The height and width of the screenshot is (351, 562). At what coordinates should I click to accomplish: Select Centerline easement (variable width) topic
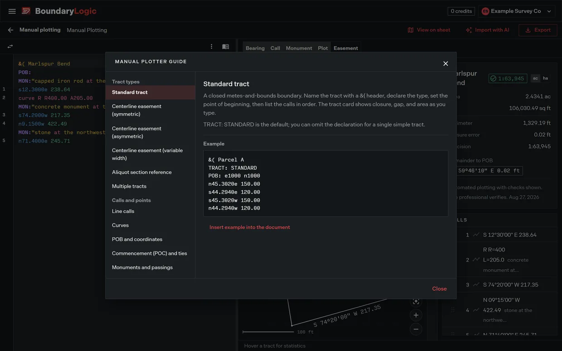click(x=150, y=154)
